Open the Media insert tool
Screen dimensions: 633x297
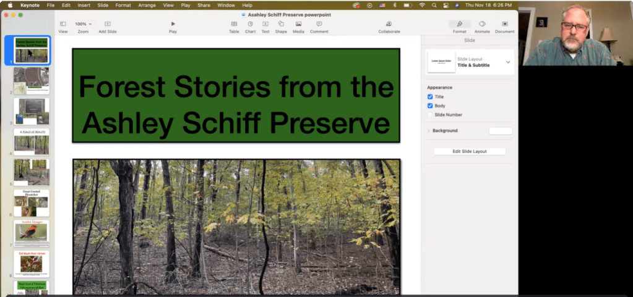[x=298, y=24]
